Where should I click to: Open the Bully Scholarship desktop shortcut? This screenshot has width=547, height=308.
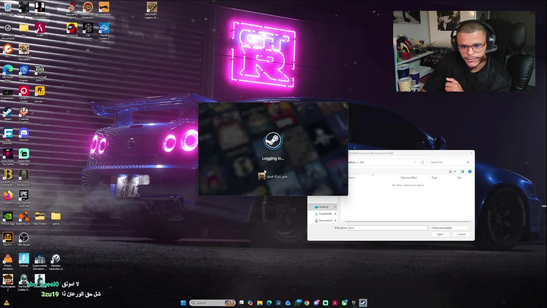pos(8,178)
